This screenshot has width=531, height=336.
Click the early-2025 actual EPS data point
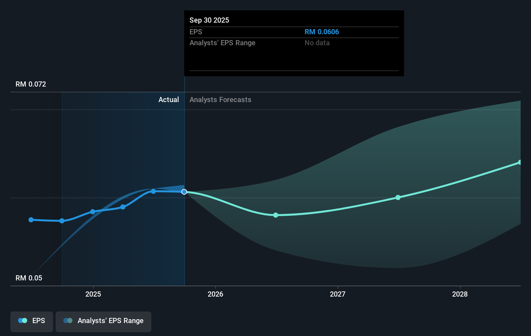click(93, 212)
